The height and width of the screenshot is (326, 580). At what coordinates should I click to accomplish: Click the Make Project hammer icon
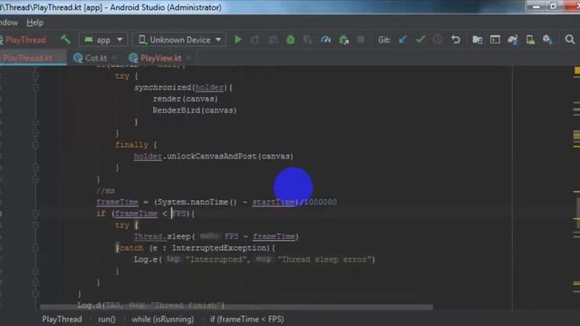point(65,39)
